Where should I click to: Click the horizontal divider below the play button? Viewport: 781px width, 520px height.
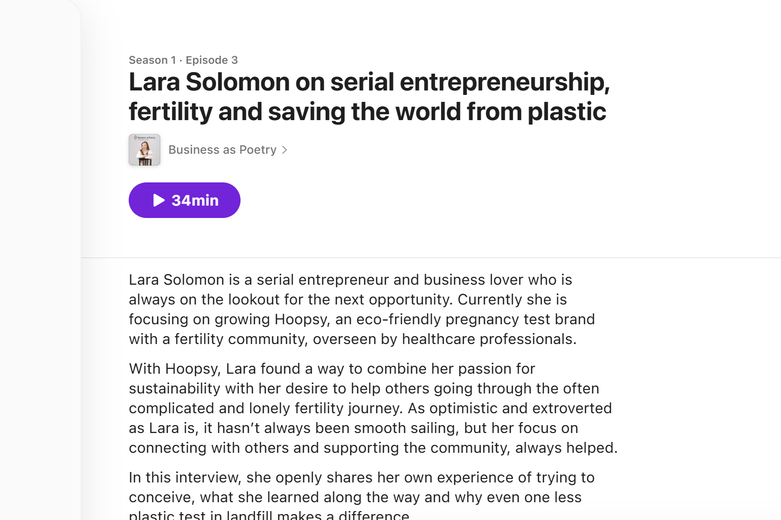[431, 258]
